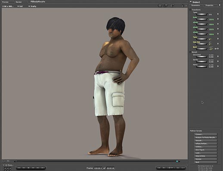Screen dimensions: 223x171
Task: Switch to the Properties tab
Action: (x=209, y=5)
